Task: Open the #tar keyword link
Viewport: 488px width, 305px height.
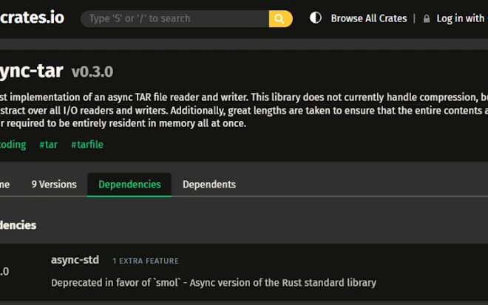Action: point(49,145)
